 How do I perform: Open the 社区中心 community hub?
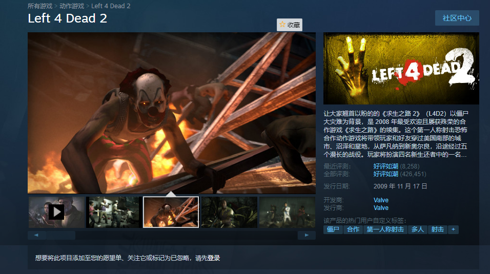[x=457, y=18]
